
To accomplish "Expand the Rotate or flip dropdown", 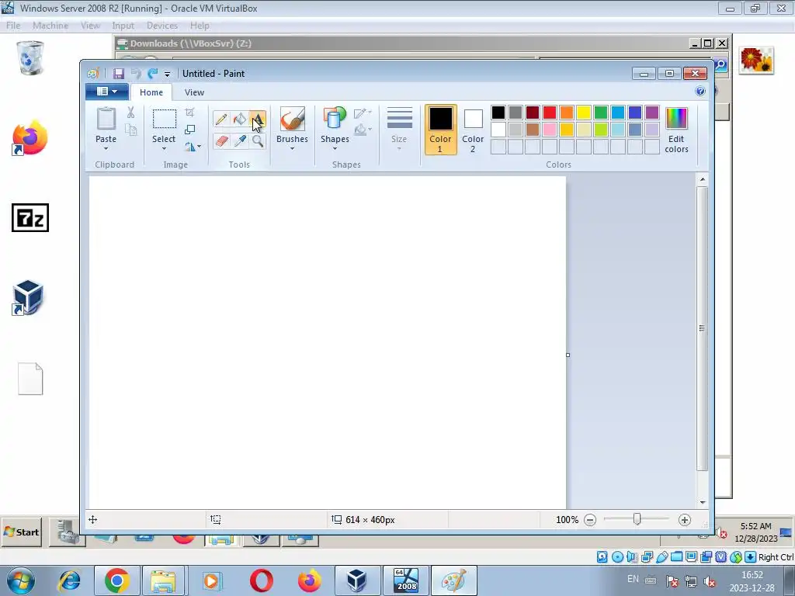I will [x=193, y=147].
